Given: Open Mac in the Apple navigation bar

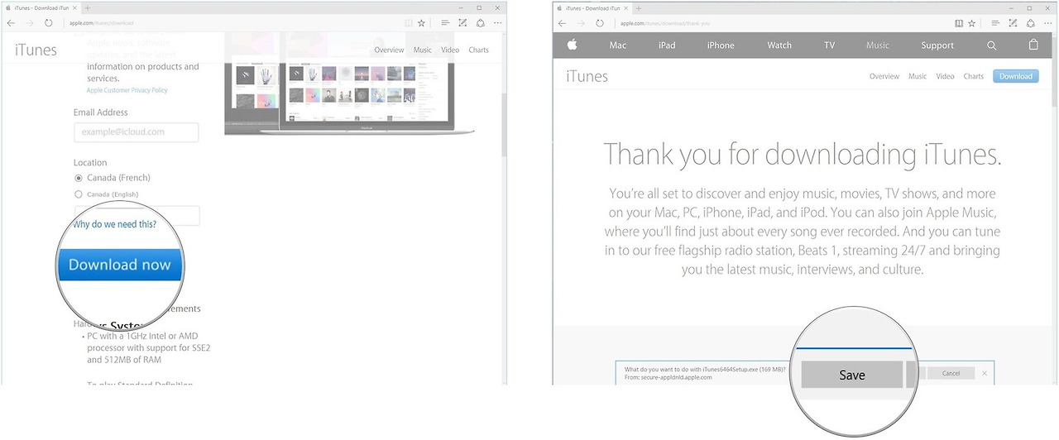Looking at the screenshot, I should click(618, 45).
